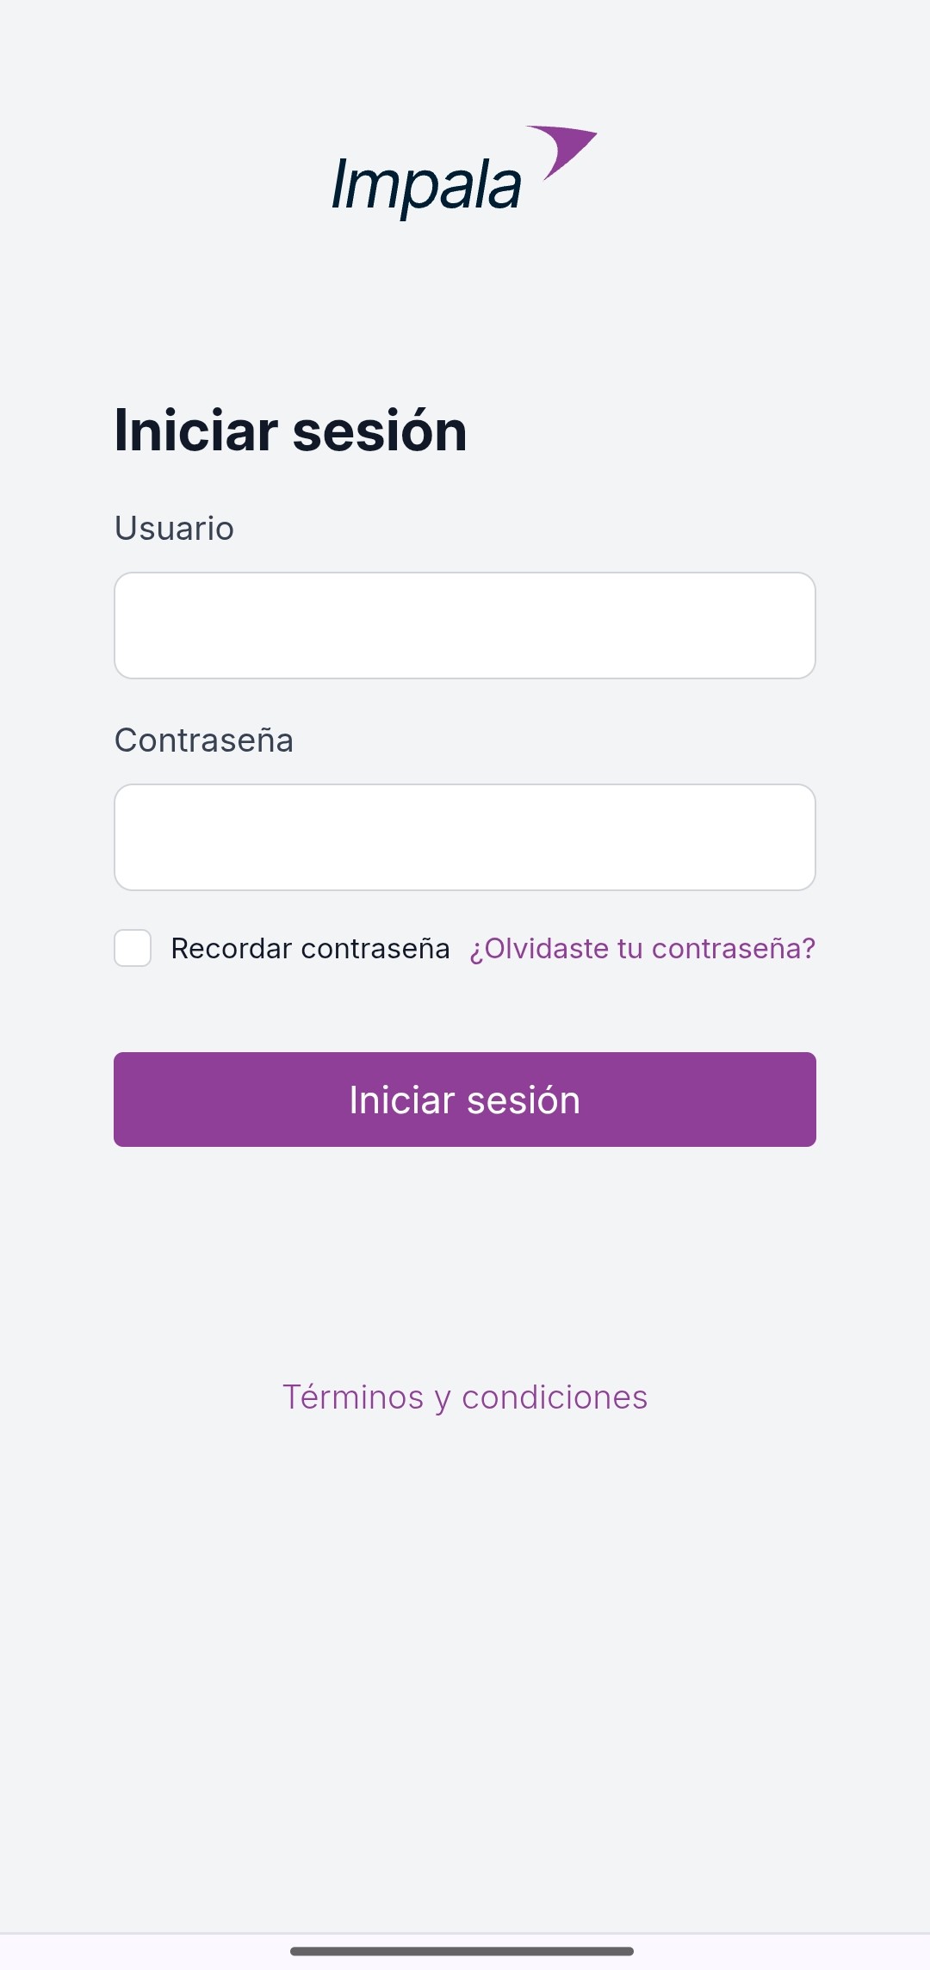Open the ¿Olvidaste tu contraseña? link
The width and height of the screenshot is (930, 1970).
(x=642, y=948)
